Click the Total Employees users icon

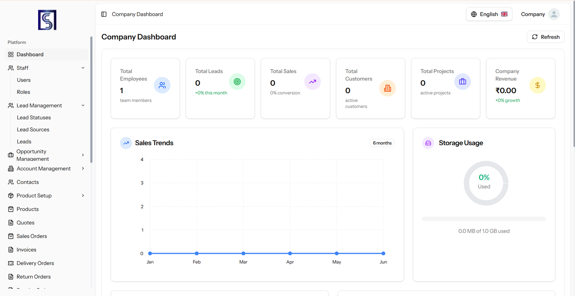point(162,85)
